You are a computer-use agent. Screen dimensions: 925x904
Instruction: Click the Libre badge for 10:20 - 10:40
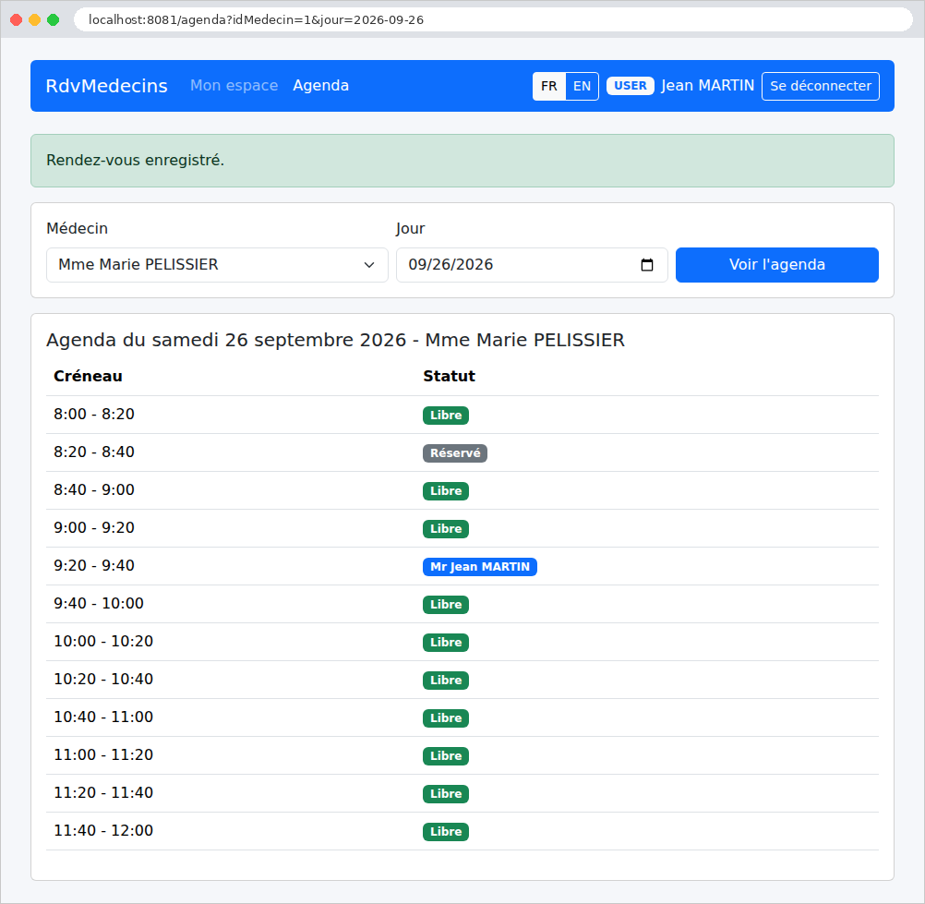coord(445,681)
